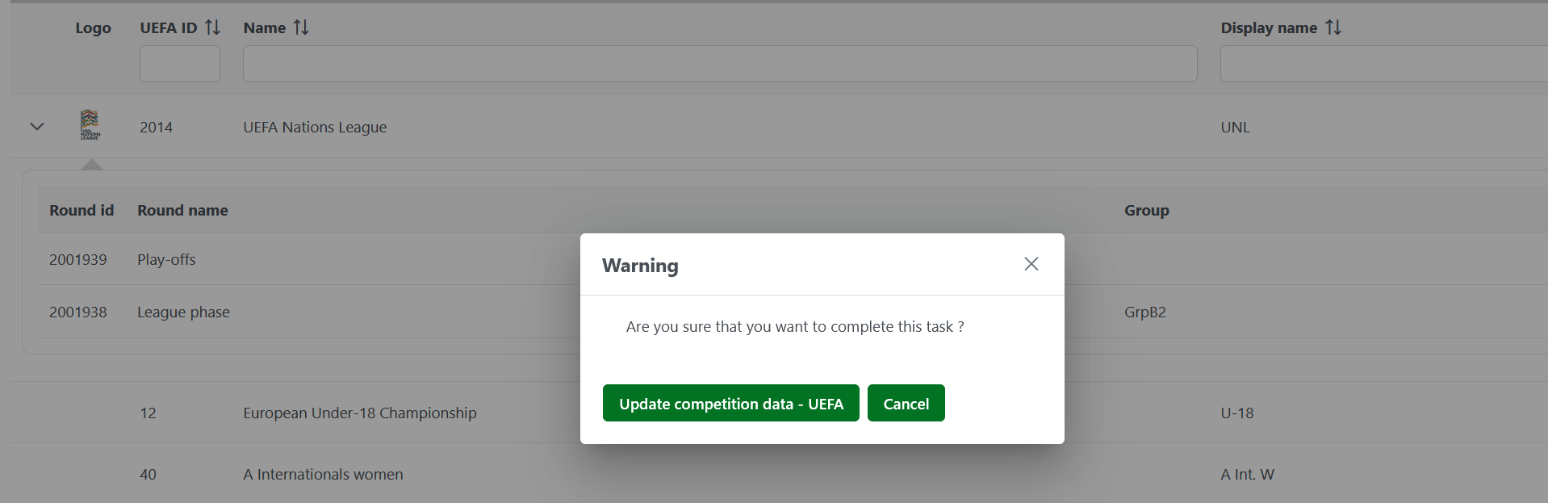1548x503 pixels.
Task: Click the Group column header
Action: (x=1146, y=211)
